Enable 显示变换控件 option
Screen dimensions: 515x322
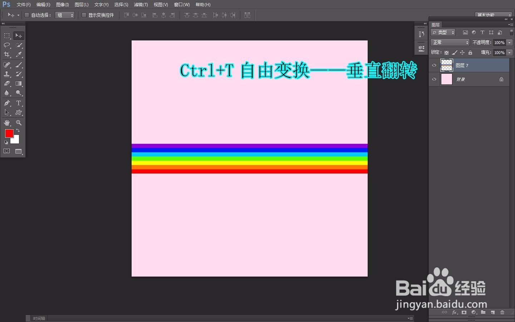coord(84,15)
